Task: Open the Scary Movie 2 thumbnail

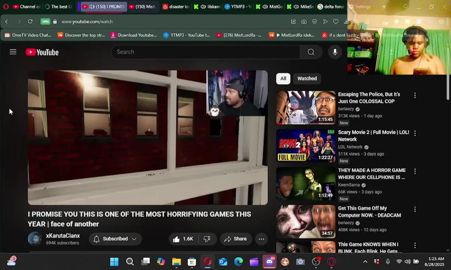Action: point(306,145)
